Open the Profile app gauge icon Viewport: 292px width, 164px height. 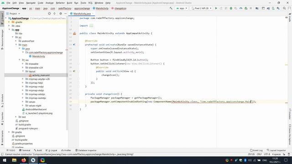coord(241,8)
